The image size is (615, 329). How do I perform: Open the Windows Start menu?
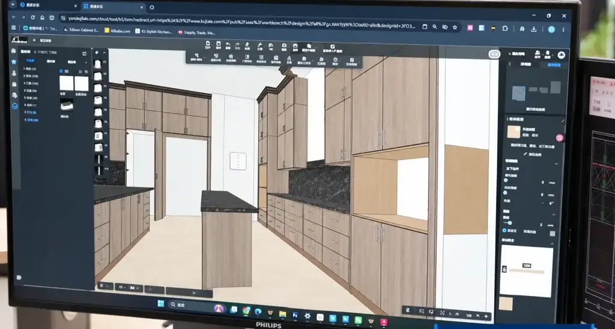point(161,304)
